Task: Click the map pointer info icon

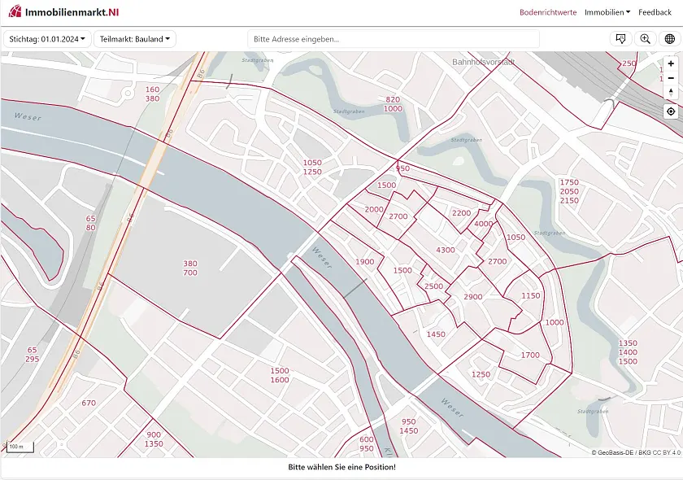Action: (x=621, y=39)
